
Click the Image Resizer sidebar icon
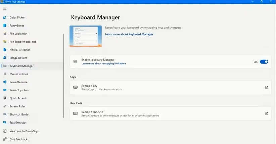click(5, 58)
